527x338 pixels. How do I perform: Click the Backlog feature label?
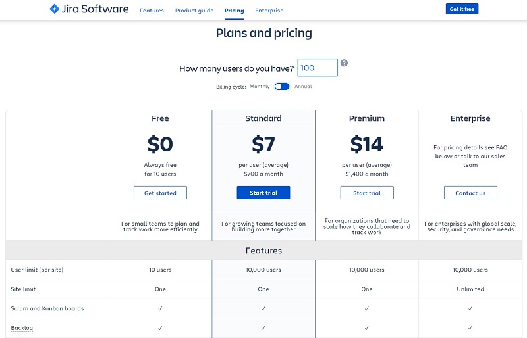point(22,328)
